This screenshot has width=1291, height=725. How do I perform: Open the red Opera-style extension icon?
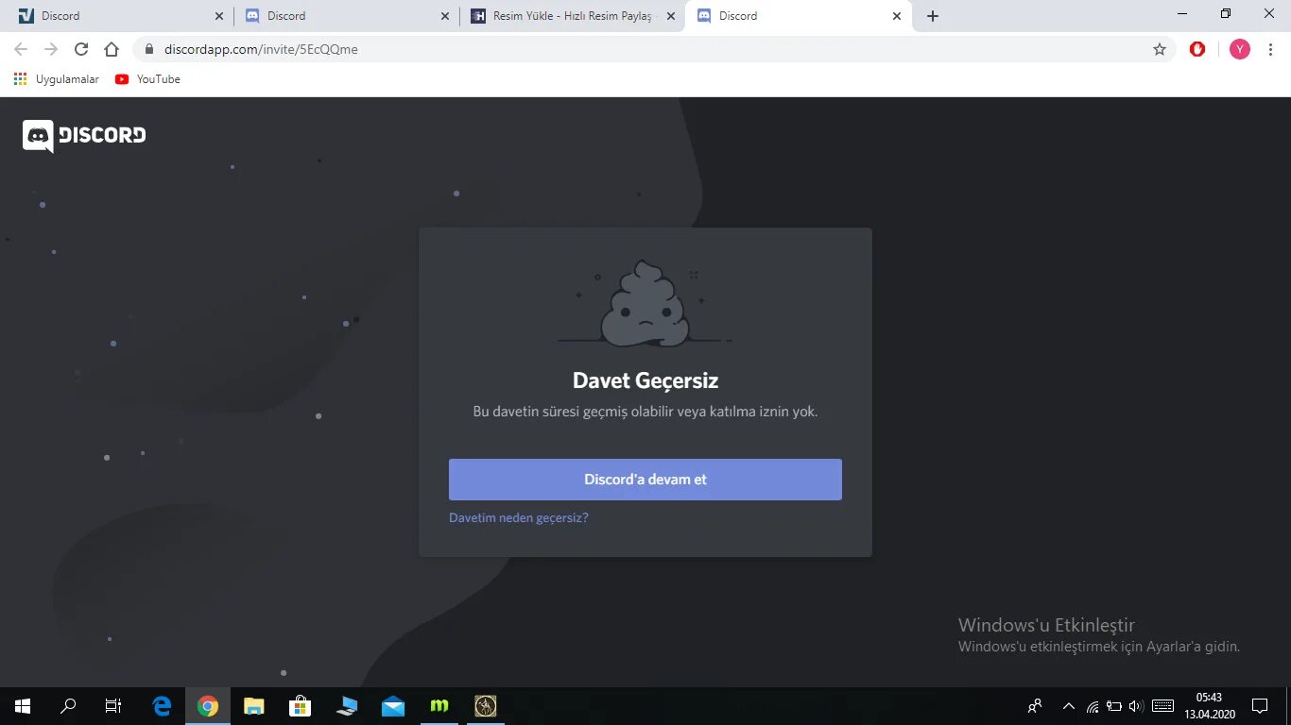tap(1197, 49)
